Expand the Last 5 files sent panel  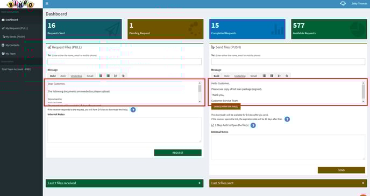pyautogui.click(x=288, y=183)
